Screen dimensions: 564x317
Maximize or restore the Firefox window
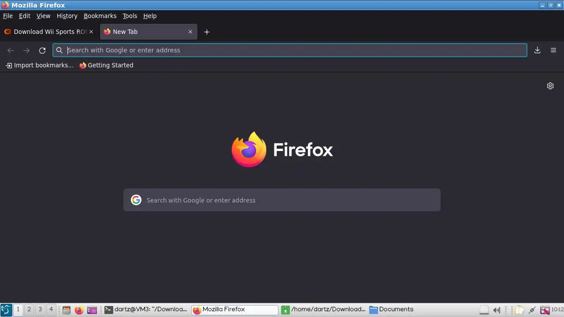[550, 5]
